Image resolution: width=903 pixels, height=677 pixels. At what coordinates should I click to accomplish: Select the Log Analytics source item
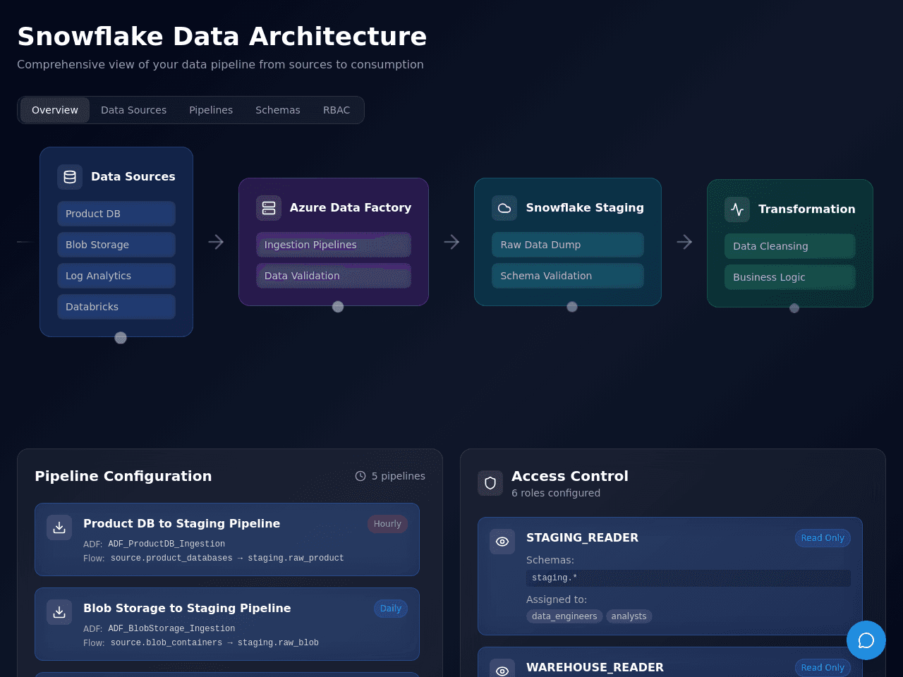coord(116,276)
